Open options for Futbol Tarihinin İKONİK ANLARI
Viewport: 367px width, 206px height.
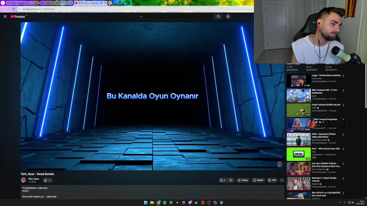pos(343,105)
